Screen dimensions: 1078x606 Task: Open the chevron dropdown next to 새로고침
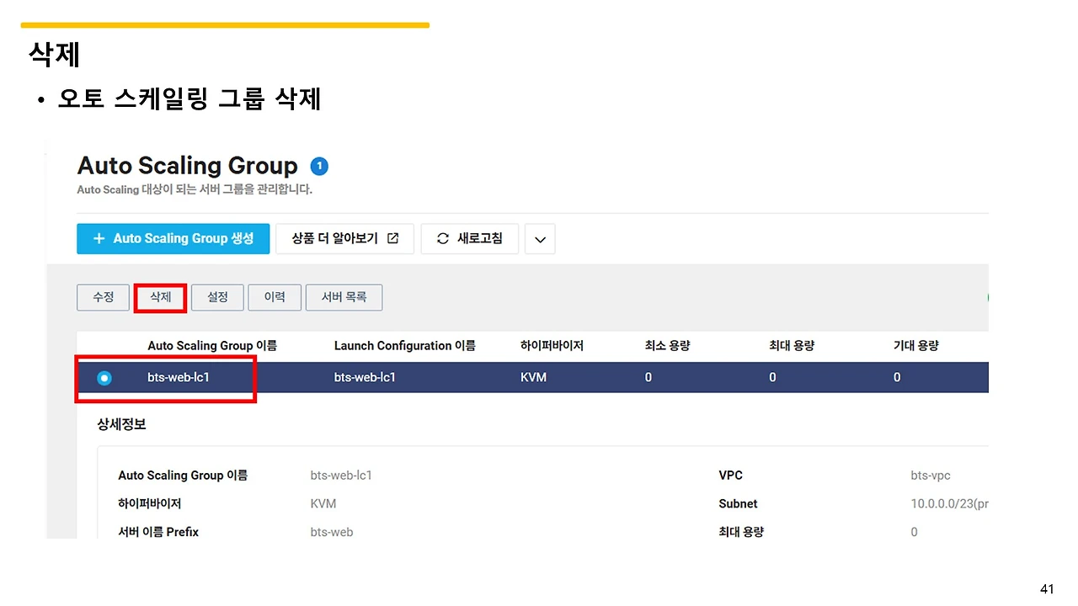click(x=540, y=239)
